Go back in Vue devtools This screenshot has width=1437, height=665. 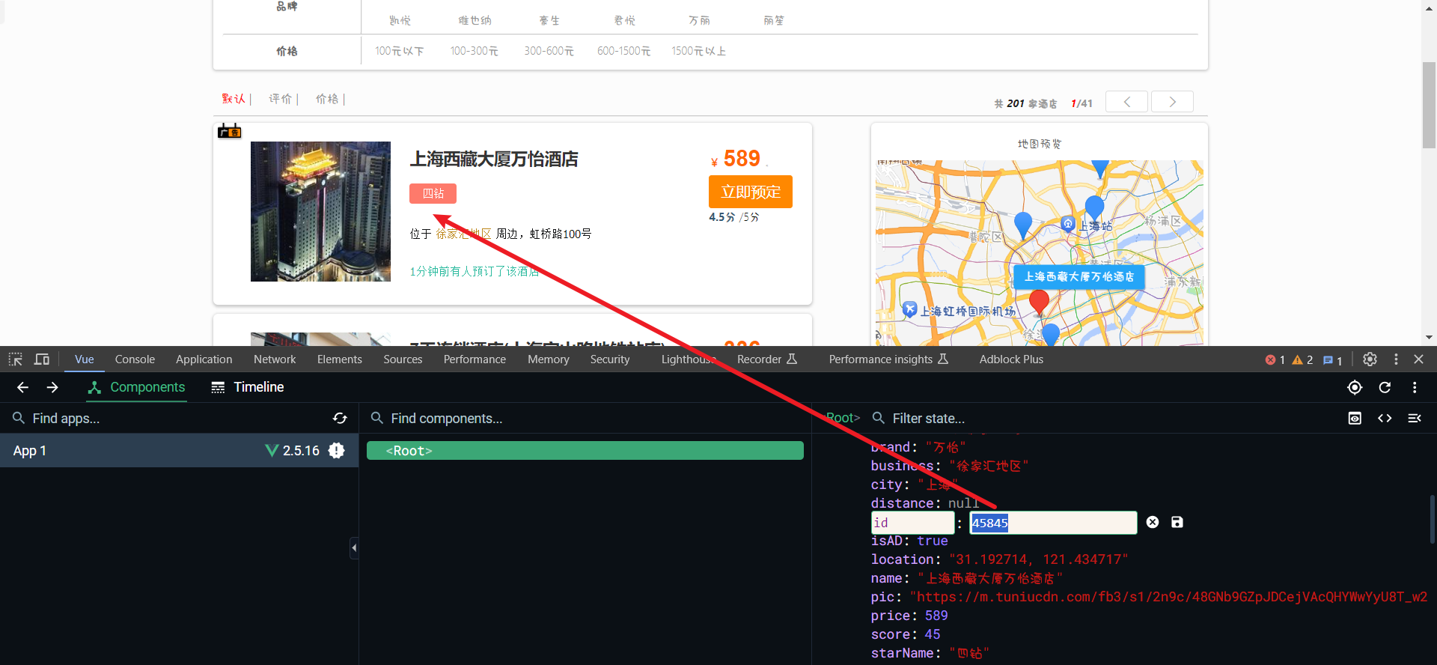(22, 387)
